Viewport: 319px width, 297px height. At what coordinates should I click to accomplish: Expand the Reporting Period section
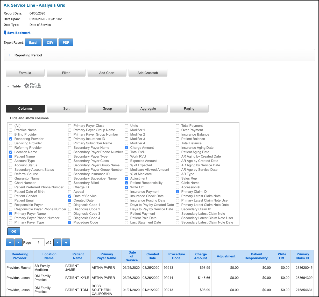(10, 55)
